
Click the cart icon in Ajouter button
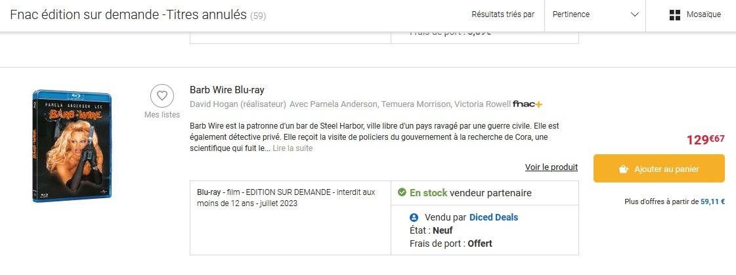click(624, 169)
